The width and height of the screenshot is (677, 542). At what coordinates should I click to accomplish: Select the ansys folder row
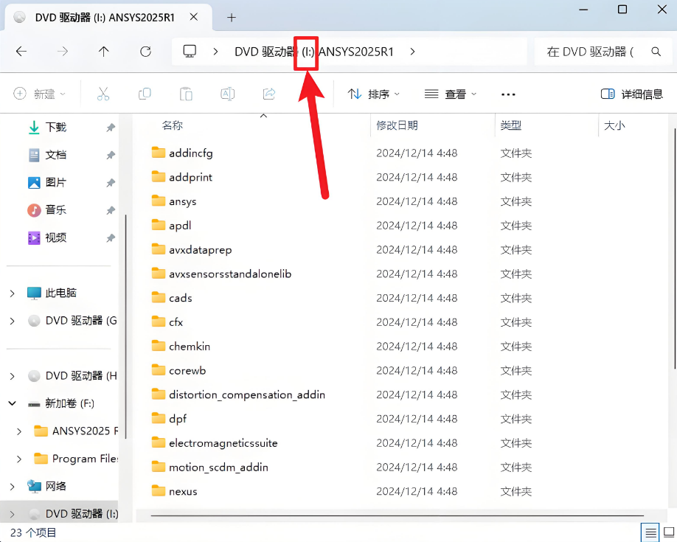tap(341, 201)
